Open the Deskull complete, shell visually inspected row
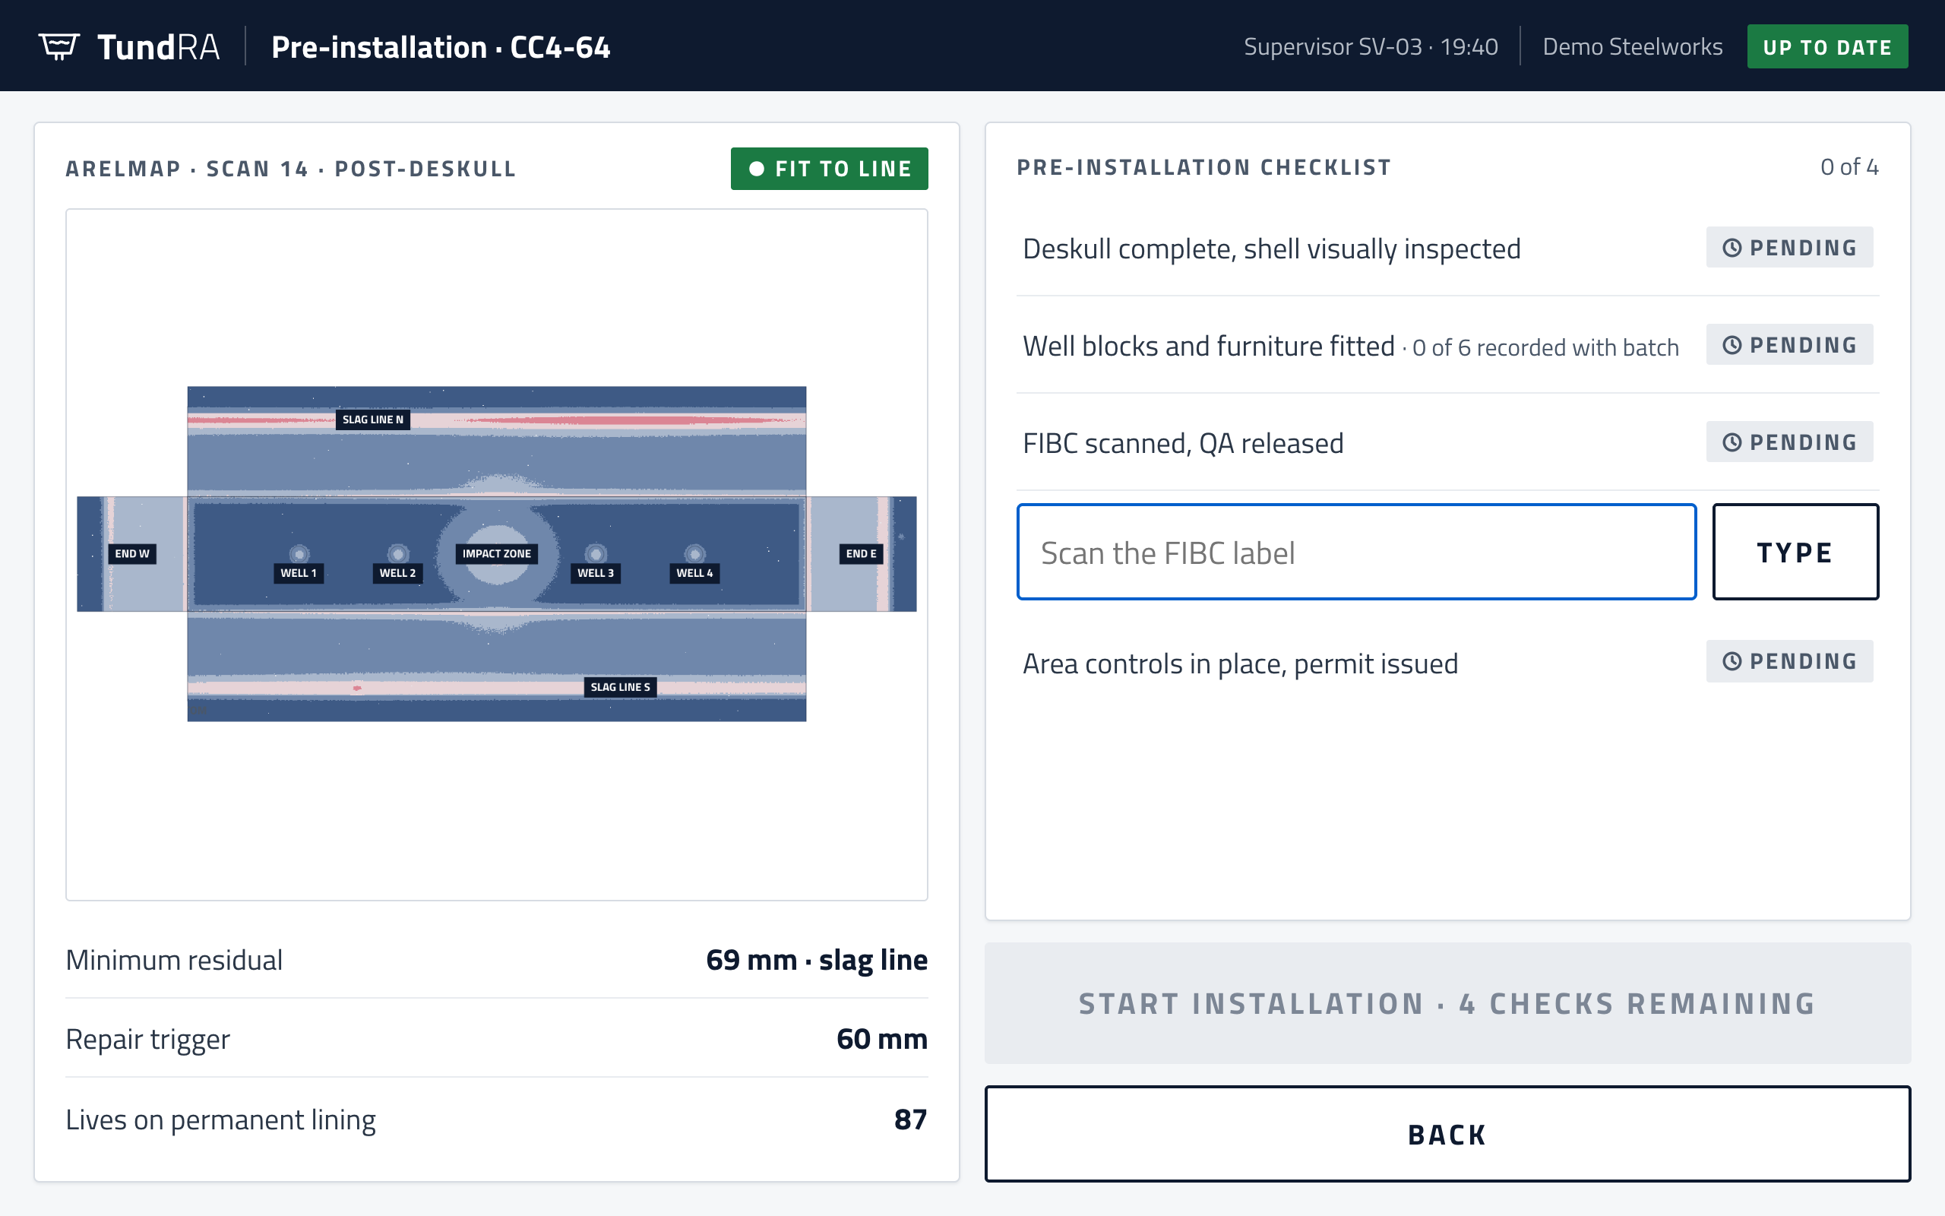The image size is (1945, 1216). pos(1447,248)
